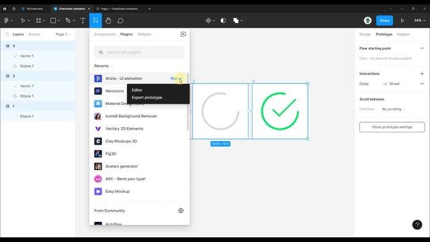Image resolution: width=430 pixels, height=242 pixels.
Task: Click the Share button
Action: (384, 21)
